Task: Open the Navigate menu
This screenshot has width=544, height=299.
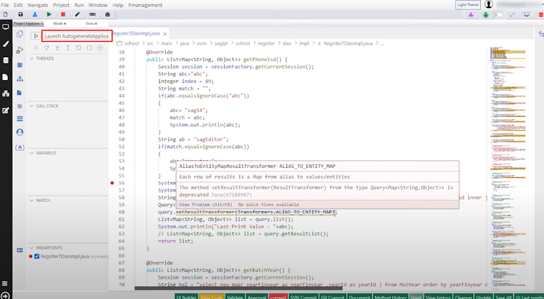Action: click(x=38, y=5)
